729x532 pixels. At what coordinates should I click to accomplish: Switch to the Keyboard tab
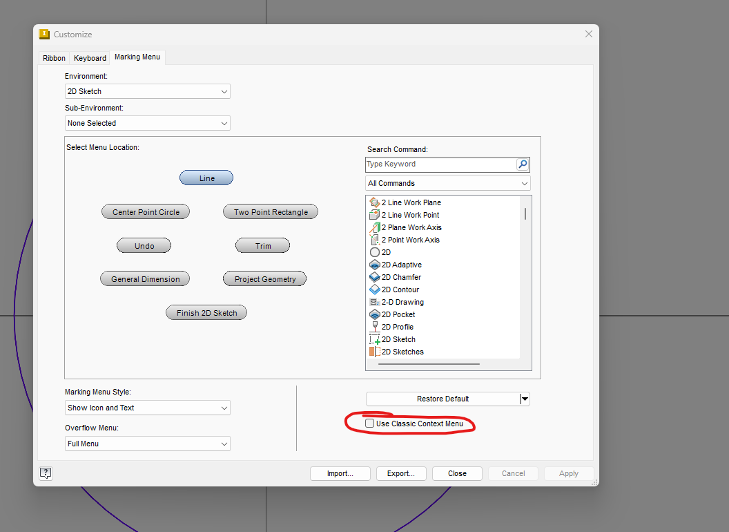89,58
